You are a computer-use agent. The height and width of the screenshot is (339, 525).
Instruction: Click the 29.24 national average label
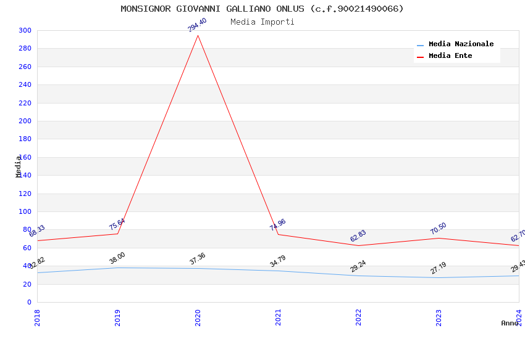coord(358,266)
